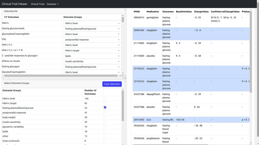Click the outcome list scroll up arrow
The height and width of the screenshot is (145, 259).
[123, 15]
